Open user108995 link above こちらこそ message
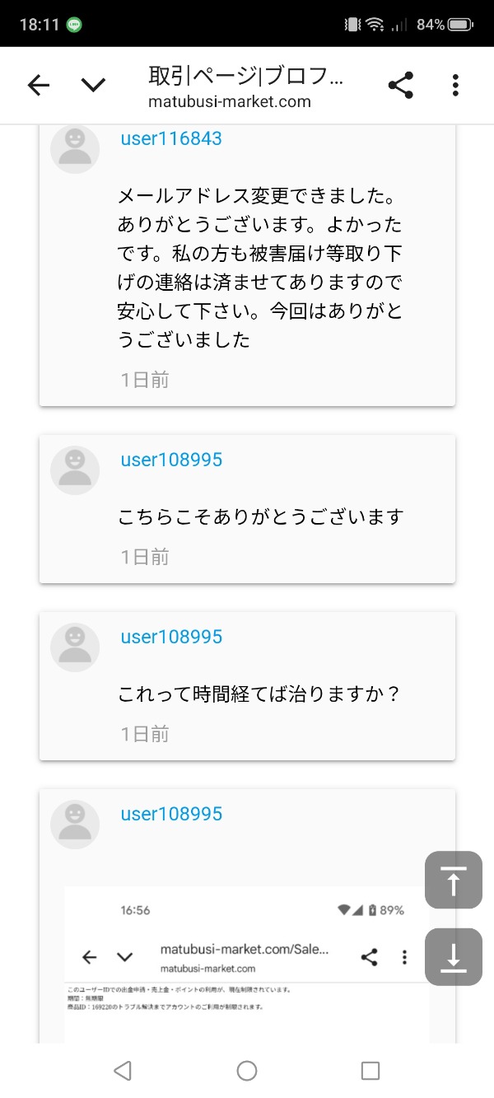 pos(171,460)
